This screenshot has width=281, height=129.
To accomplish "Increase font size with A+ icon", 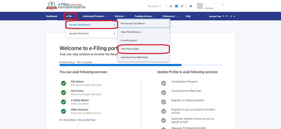I will 182,6.
